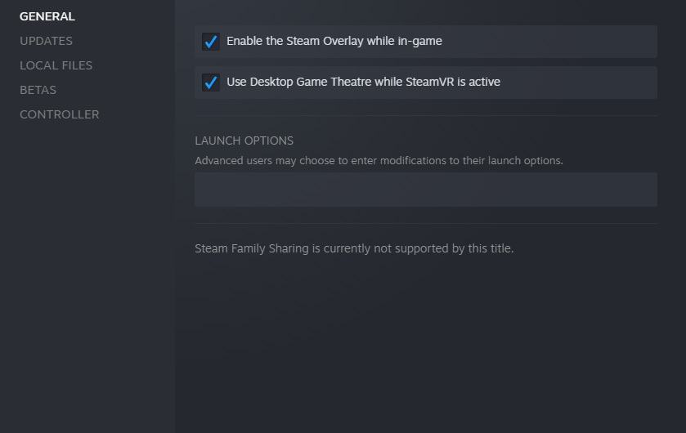The image size is (686, 433).
Task: Click empty right side of Steam Overlay row
Action: tap(572, 41)
